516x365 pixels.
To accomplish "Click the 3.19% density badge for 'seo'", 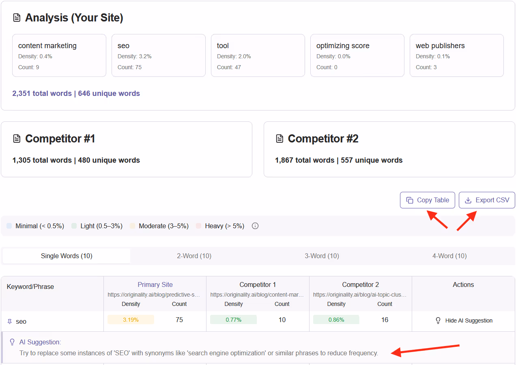I will pyautogui.click(x=131, y=319).
